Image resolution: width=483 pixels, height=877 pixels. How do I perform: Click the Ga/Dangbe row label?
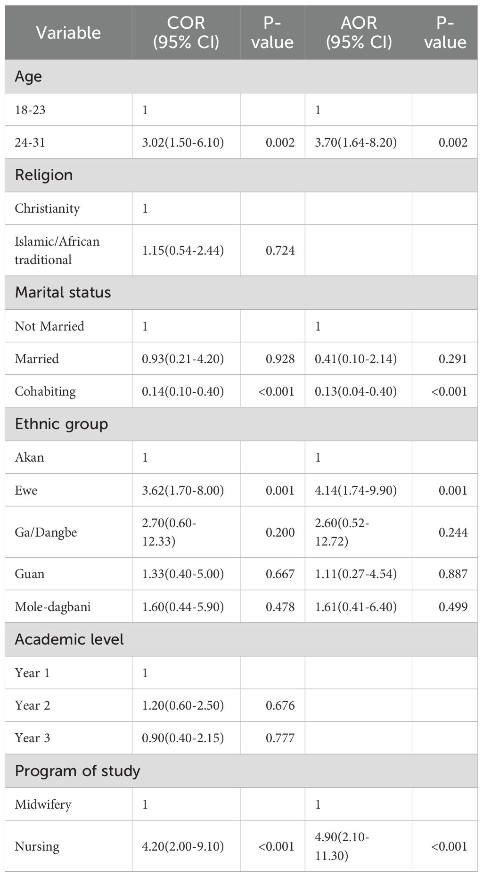(46, 532)
